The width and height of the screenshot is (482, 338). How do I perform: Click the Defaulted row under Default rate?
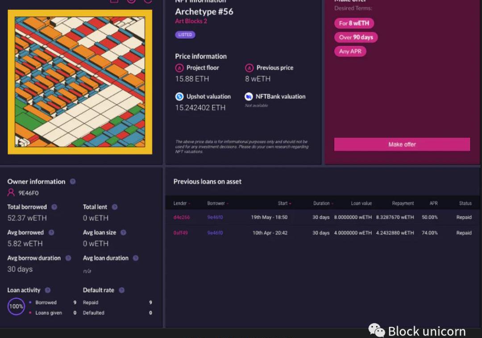coord(117,313)
